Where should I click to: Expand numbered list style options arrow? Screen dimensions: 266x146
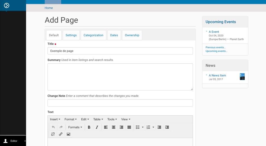pos(153,127)
